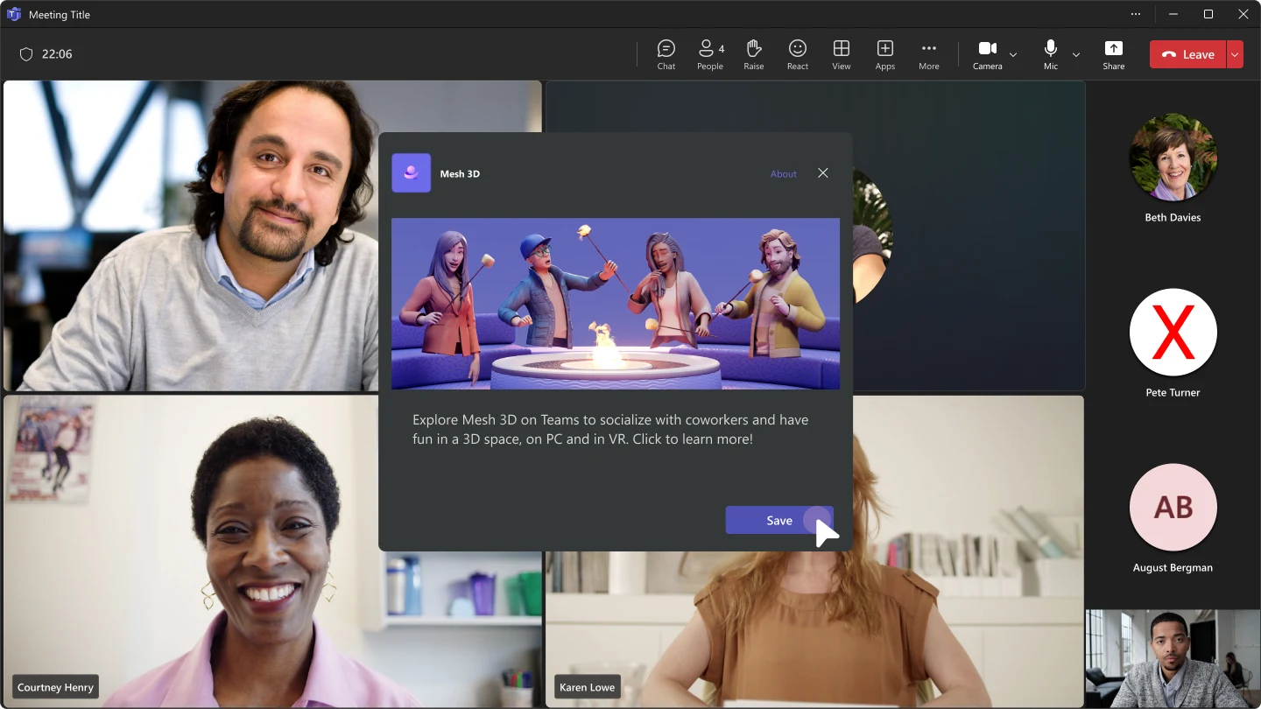Click the Meeting Title text
The width and height of the screenshot is (1261, 709).
pos(60,15)
